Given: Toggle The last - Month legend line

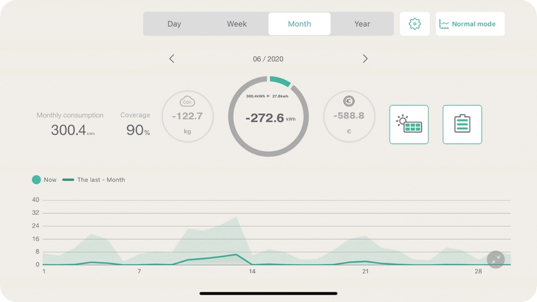Looking at the screenshot, I should (68, 180).
